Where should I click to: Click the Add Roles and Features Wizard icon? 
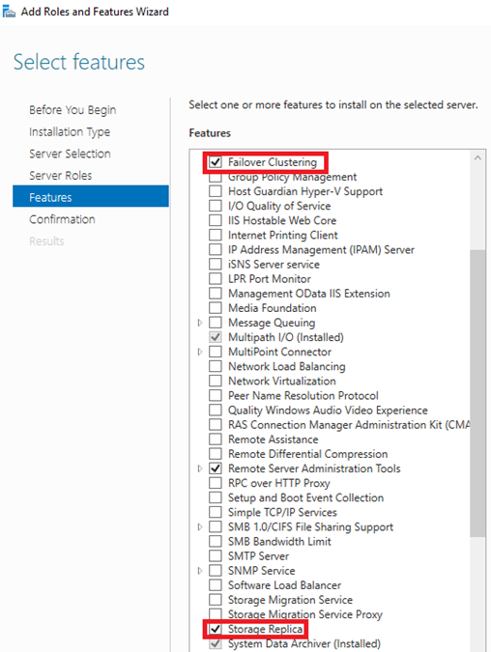(x=9, y=12)
